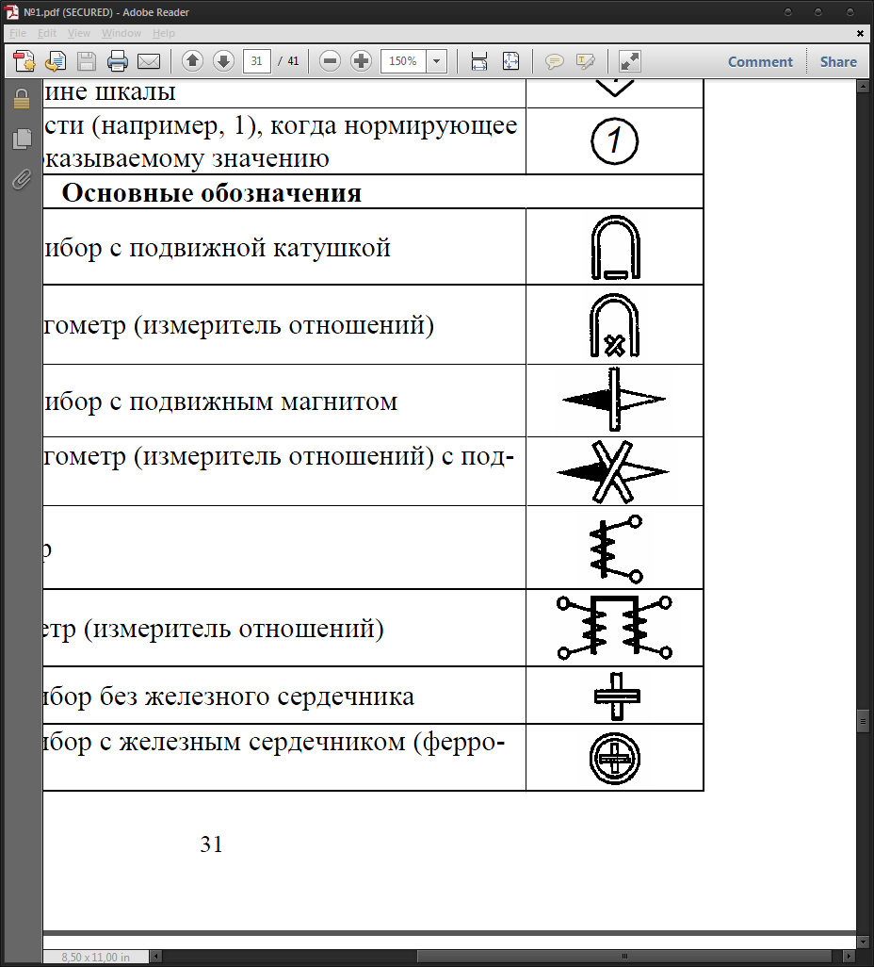Close the document with the X button
Viewport: 874px width, 967px height.
point(861,33)
